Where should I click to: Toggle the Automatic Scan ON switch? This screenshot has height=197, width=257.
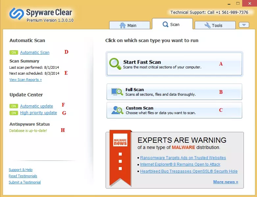pos(14,53)
